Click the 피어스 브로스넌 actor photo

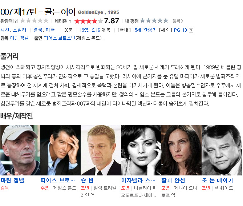click(60, 150)
